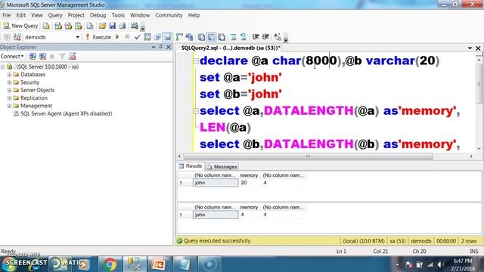Click the Query executed successfully status
The height and width of the screenshot is (272, 484).
point(217,241)
